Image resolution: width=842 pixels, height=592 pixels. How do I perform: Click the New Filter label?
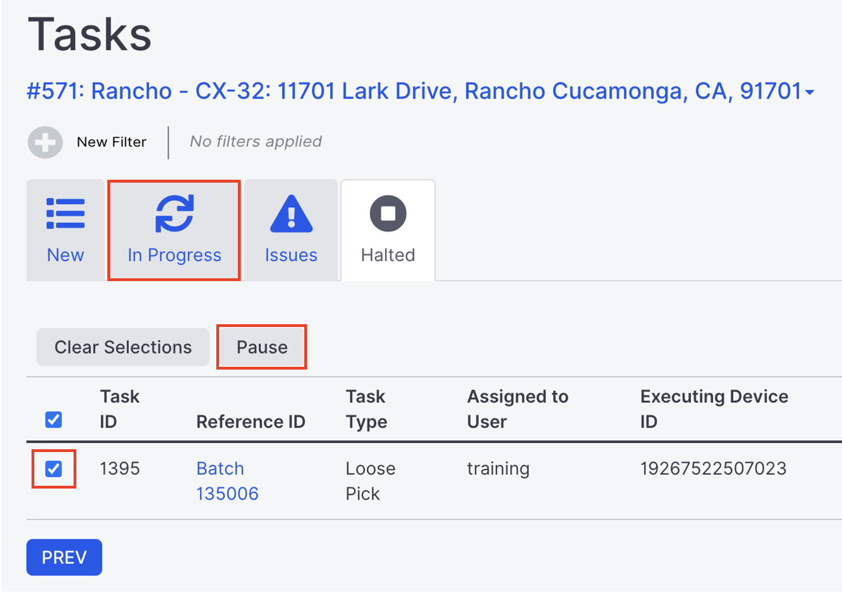click(111, 142)
